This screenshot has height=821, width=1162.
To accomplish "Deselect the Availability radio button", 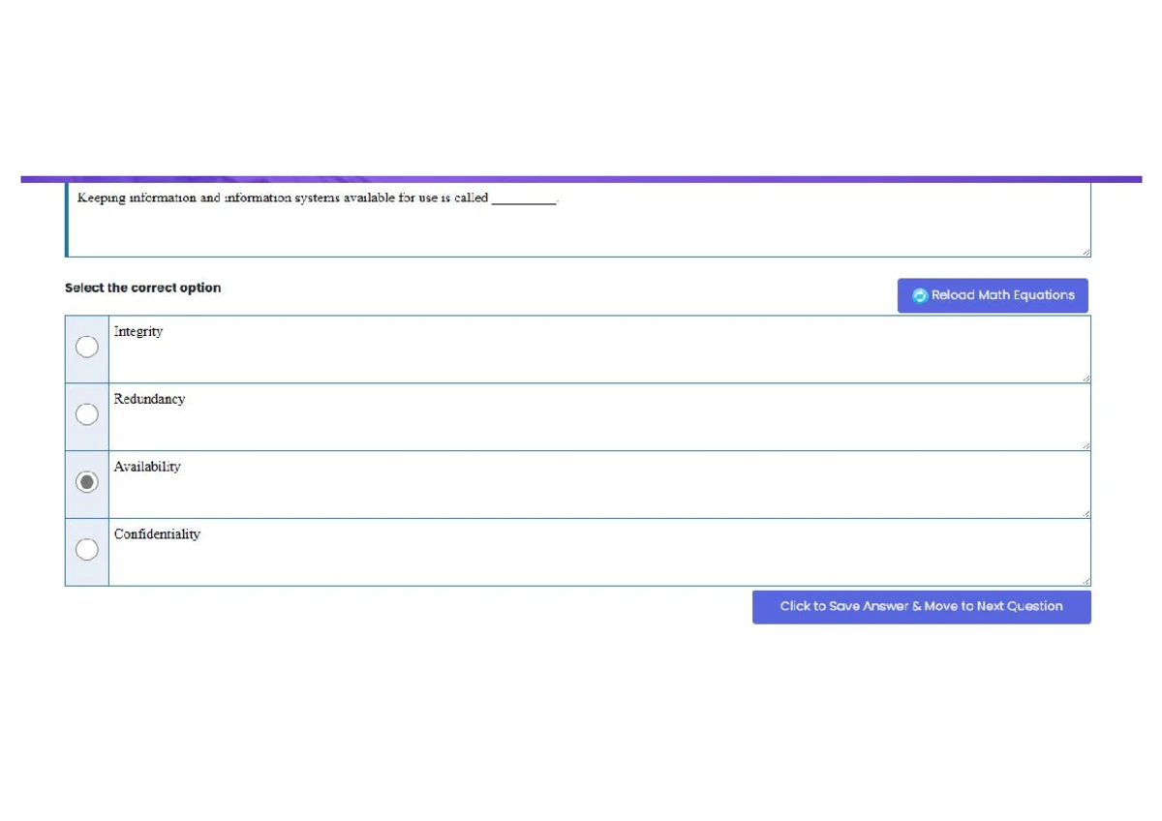I will (x=86, y=481).
